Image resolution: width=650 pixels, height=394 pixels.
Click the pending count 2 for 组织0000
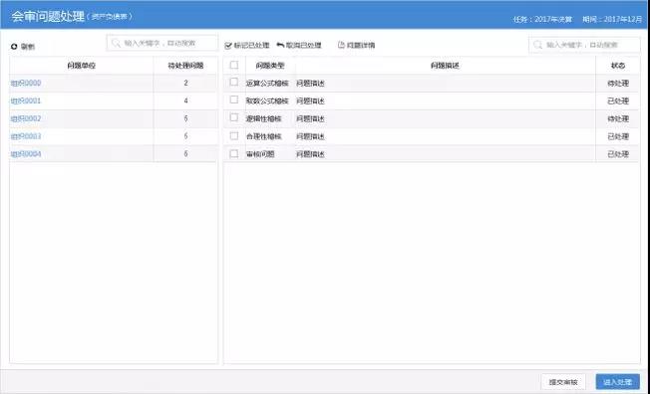pos(185,83)
